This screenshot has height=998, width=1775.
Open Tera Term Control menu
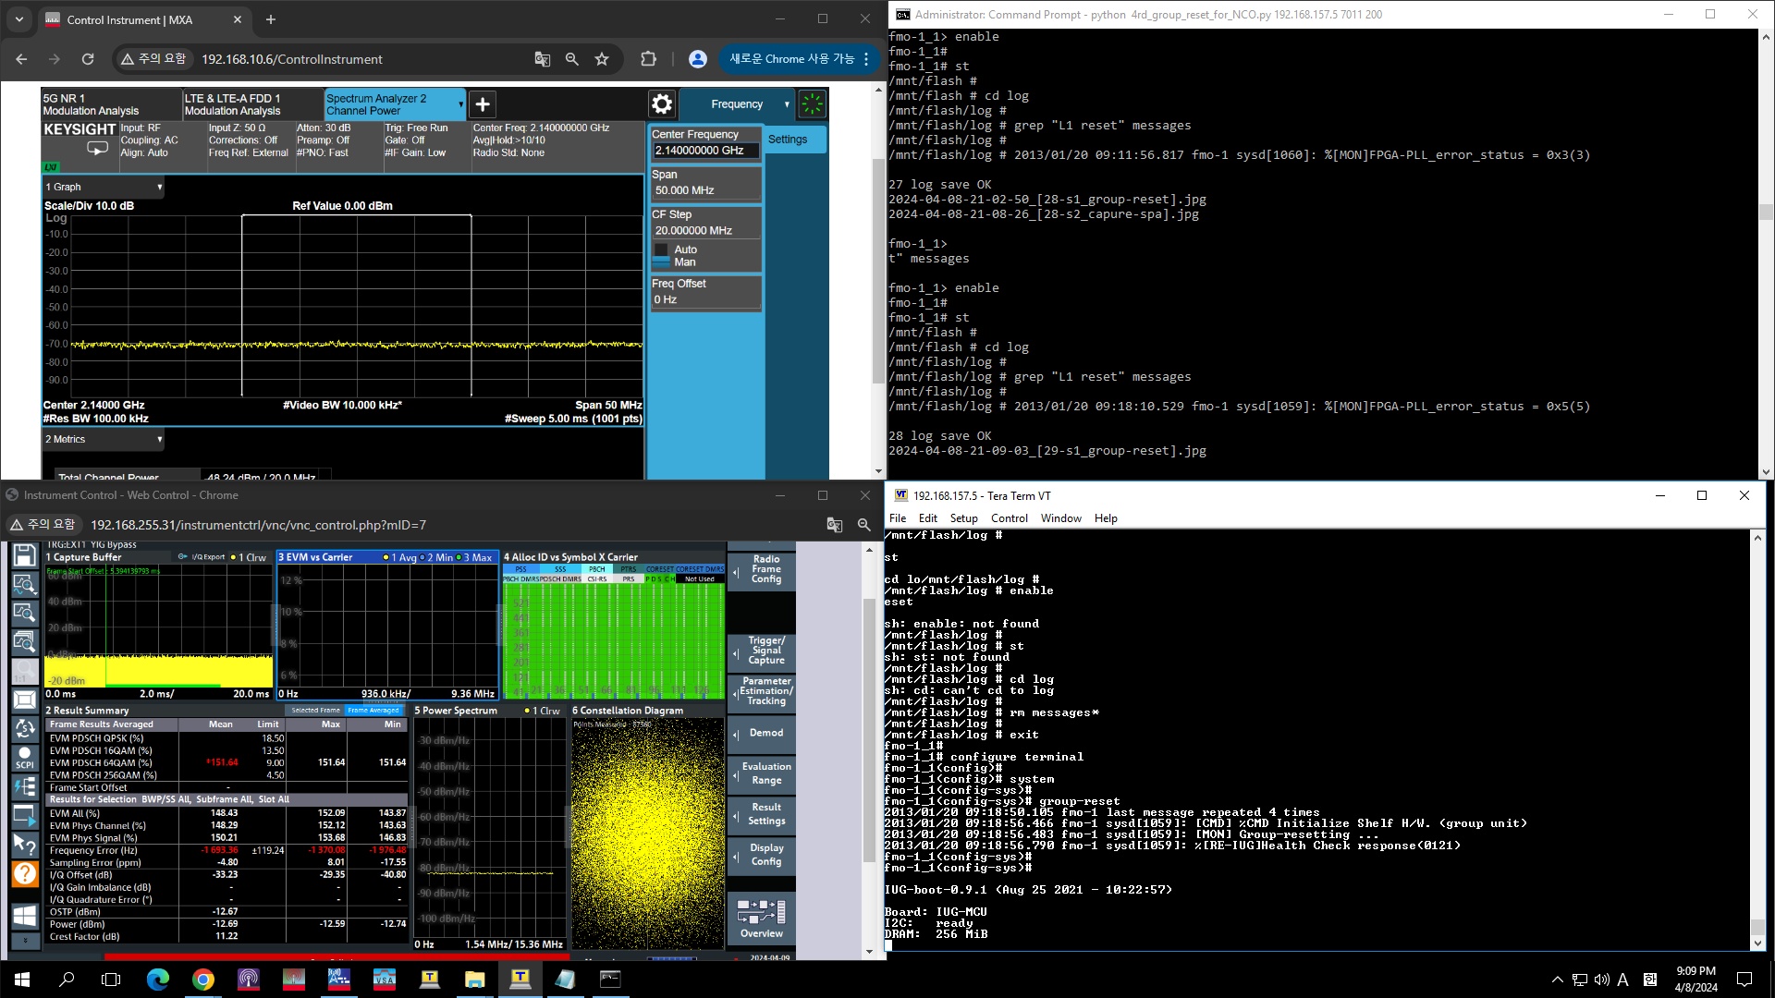(x=1009, y=518)
